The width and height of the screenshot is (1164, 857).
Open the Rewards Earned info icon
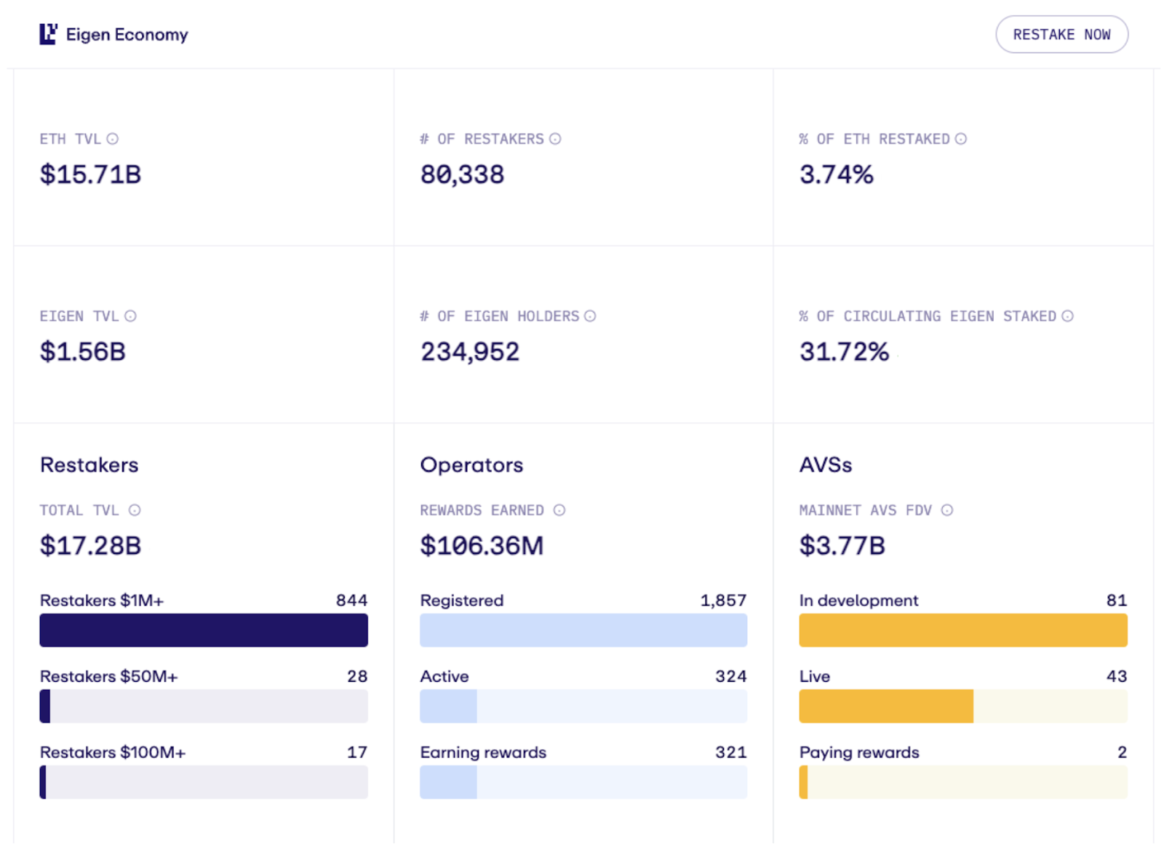(559, 510)
